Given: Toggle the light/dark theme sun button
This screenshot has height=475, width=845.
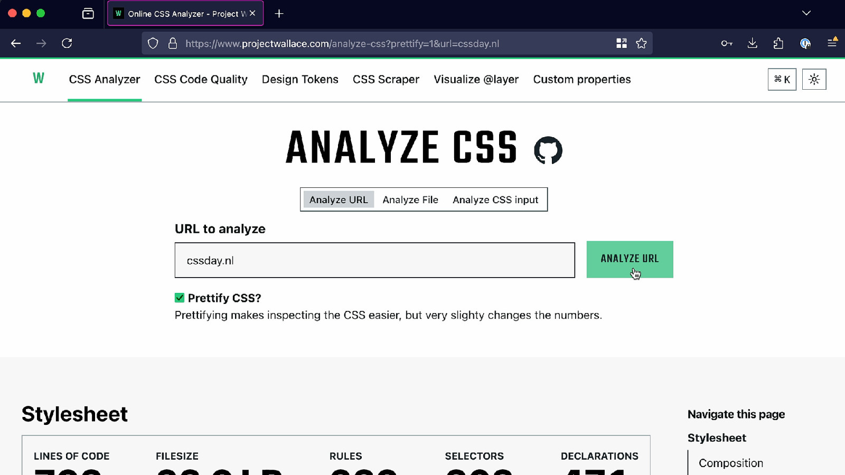Looking at the screenshot, I should (x=814, y=79).
